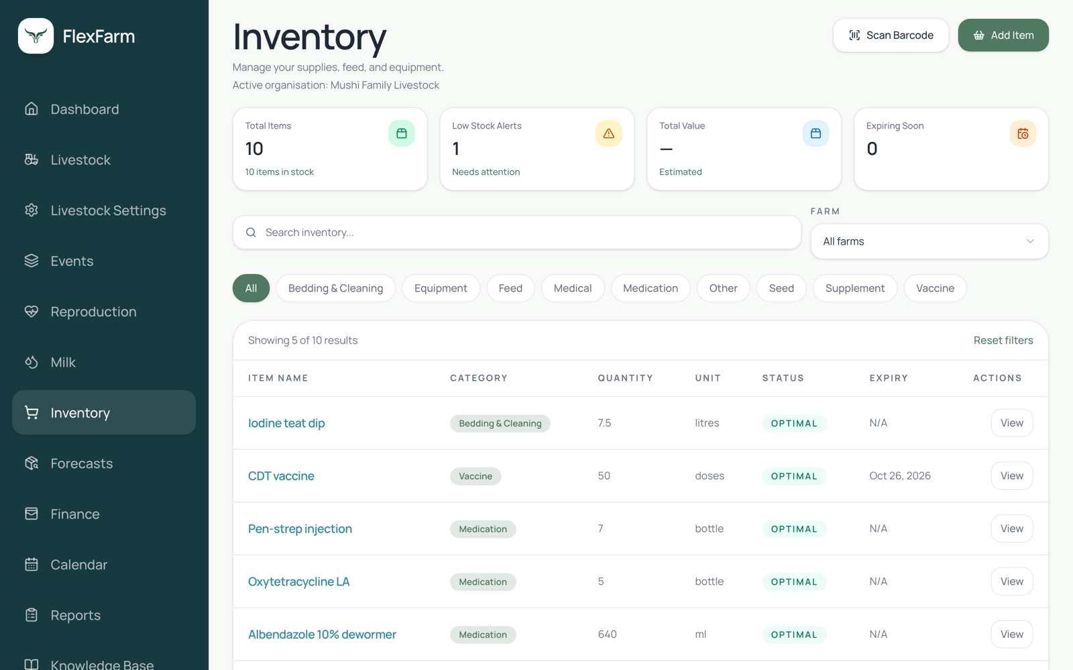Click the Livestock cow icon in sidebar

pyautogui.click(x=32, y=159)
